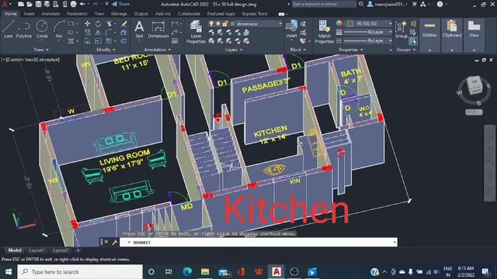The width and height of the screenshot is (497, 279).
Task: Open the Parametric ribbon tab
Action: coord(77,14)
